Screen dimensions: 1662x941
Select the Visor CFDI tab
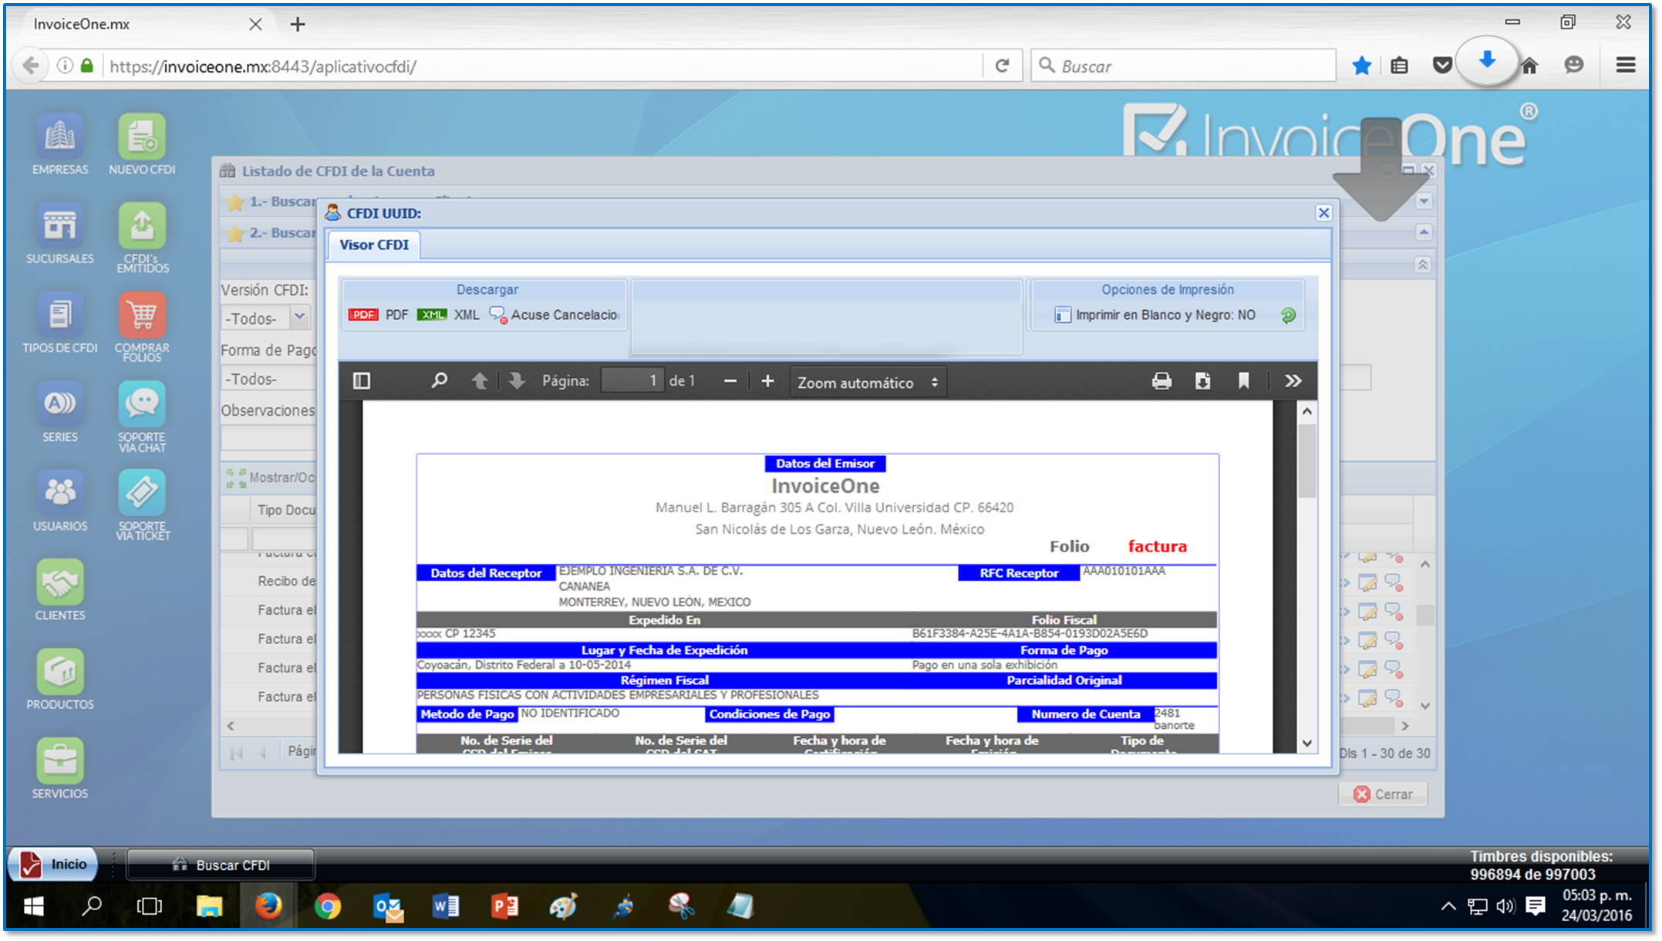coord(374,245)
